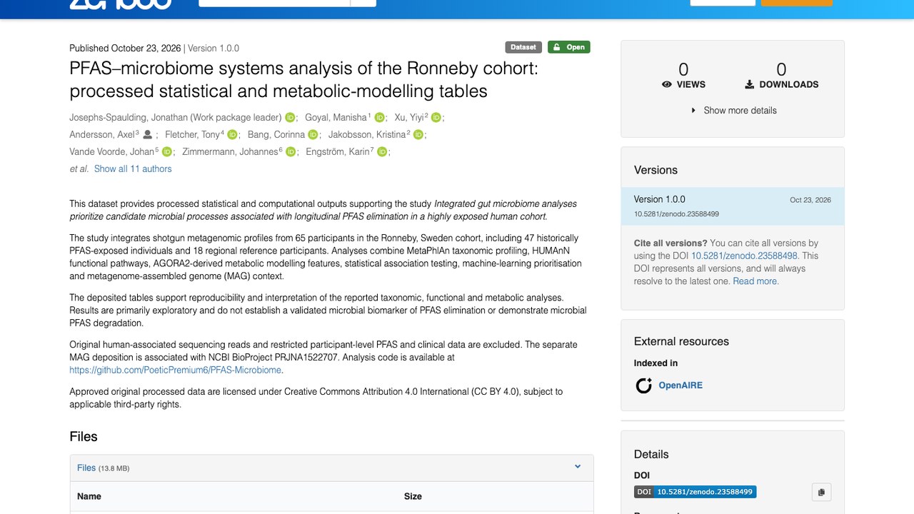Expand Show more details statistics
The image size is (914, 514).
pos(733,111)
